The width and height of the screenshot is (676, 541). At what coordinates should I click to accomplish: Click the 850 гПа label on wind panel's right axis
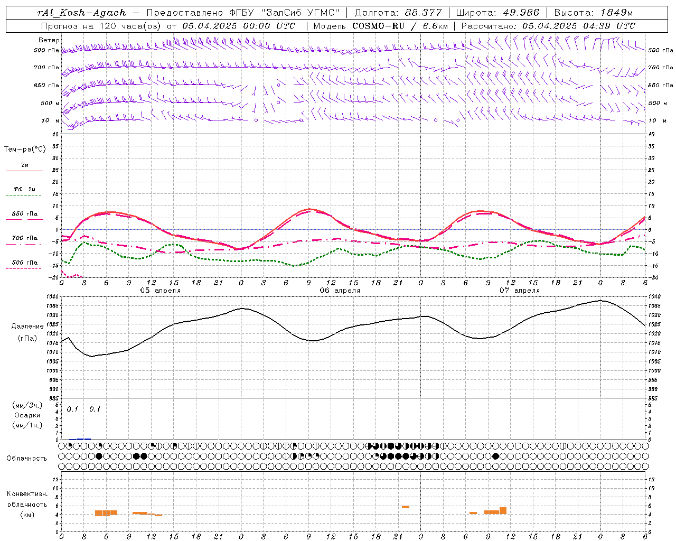click(661, 85)
